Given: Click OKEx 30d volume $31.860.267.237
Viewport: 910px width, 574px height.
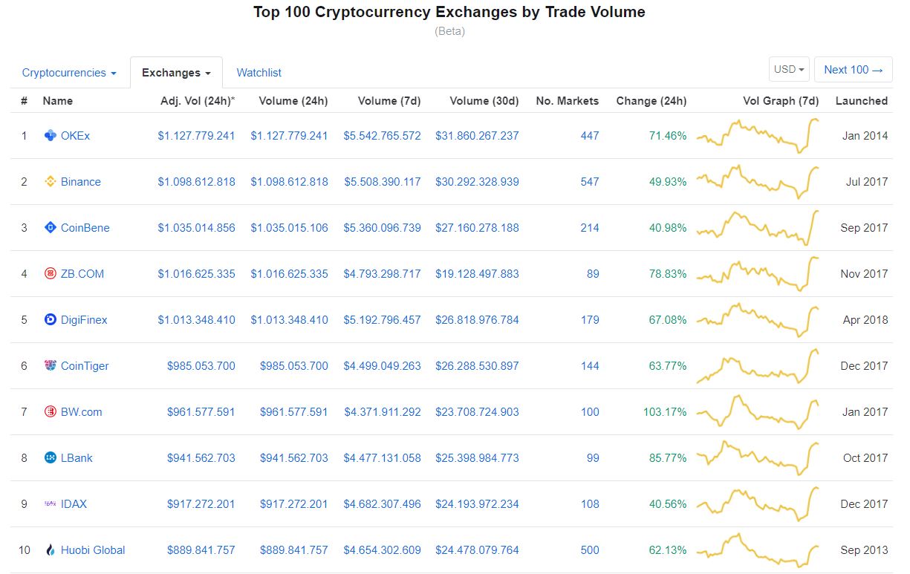Looking at the screenshot, I should point(477,136).
